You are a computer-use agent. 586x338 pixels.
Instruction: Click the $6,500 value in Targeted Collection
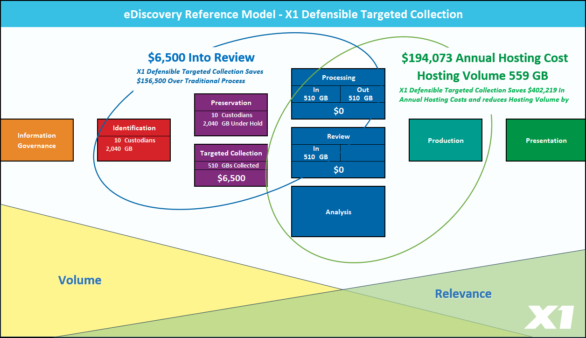click(x=231, y=178)
